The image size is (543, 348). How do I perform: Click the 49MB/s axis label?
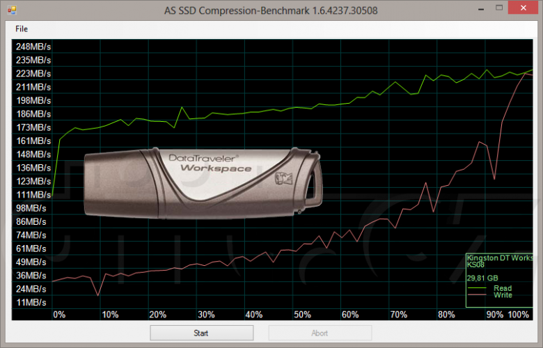pyautogui.click(x=31, y=262)
